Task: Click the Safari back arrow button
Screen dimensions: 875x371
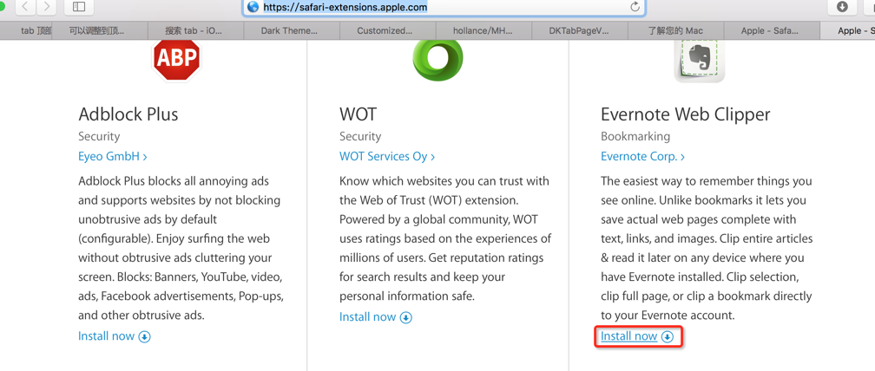Action: tap(25, 7)
